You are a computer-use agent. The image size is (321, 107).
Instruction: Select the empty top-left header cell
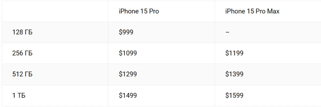pyautogui.click(x=55, y=12)
